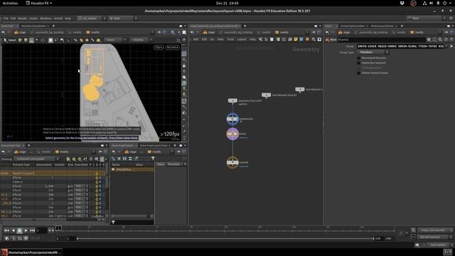Open the Top view dropdown in viewport
455x256 pixels.
[x=159, y=48]
